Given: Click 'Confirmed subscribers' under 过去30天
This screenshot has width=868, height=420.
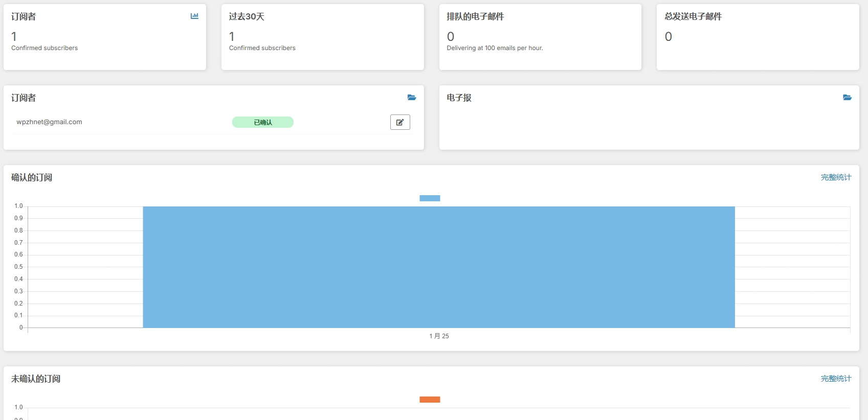Looking at the screenshot, I should (262, 48).
